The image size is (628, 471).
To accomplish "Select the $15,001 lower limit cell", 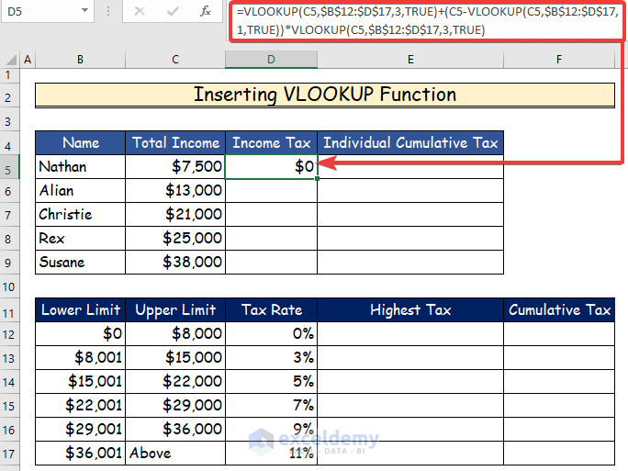I will pos(80,381).
